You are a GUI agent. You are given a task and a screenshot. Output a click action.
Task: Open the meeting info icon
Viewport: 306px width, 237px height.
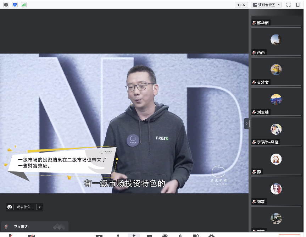point(6,5)
